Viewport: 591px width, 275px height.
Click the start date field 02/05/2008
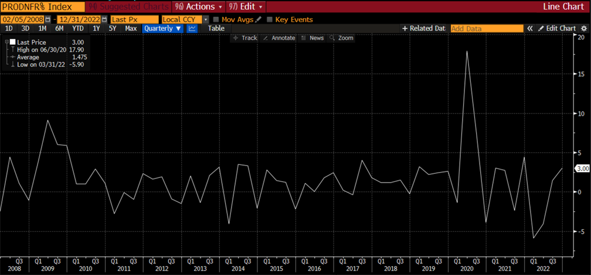click(x=23, y=19)
